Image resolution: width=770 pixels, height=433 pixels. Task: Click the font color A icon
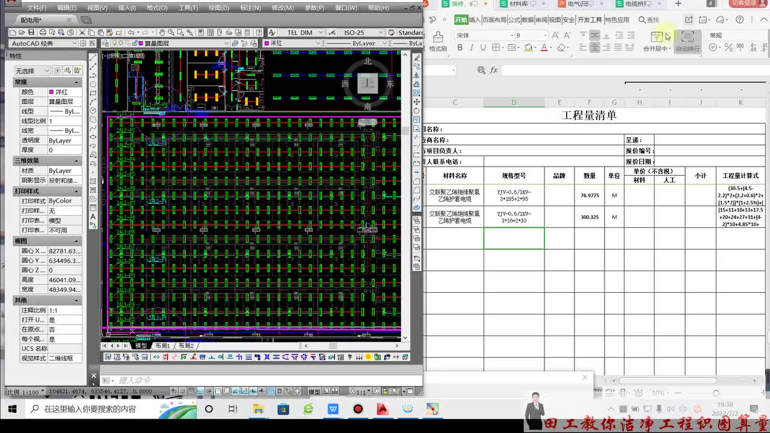(544, 48)
